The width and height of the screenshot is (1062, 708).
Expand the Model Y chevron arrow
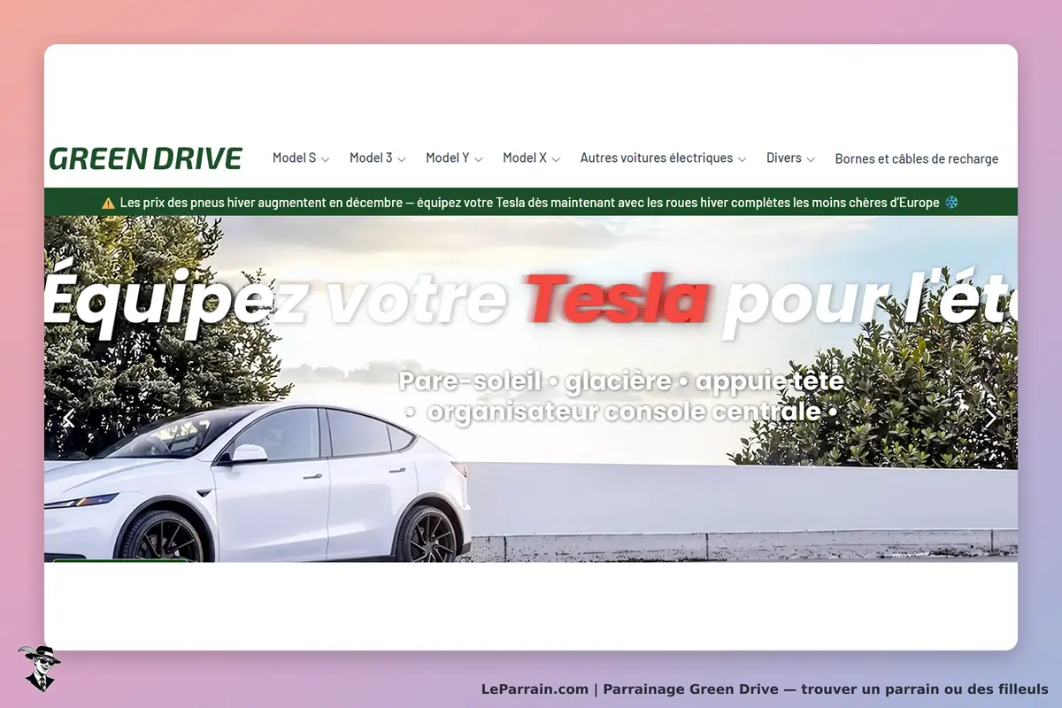point(479,159)
